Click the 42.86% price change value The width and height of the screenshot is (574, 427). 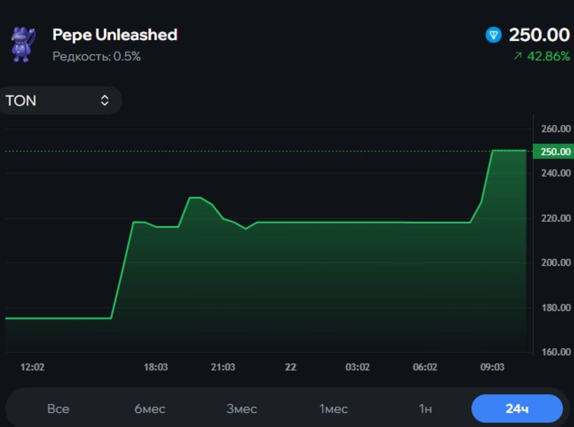(548, 57)
